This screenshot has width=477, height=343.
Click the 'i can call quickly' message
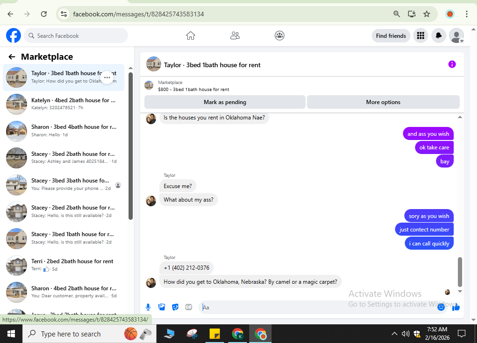(429, 243)
